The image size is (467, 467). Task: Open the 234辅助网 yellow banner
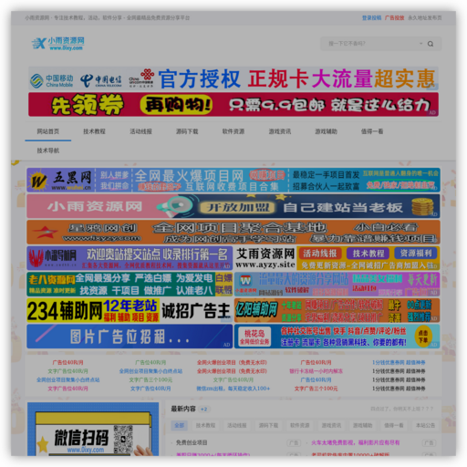pyautogui.click(x=130, y=310)
